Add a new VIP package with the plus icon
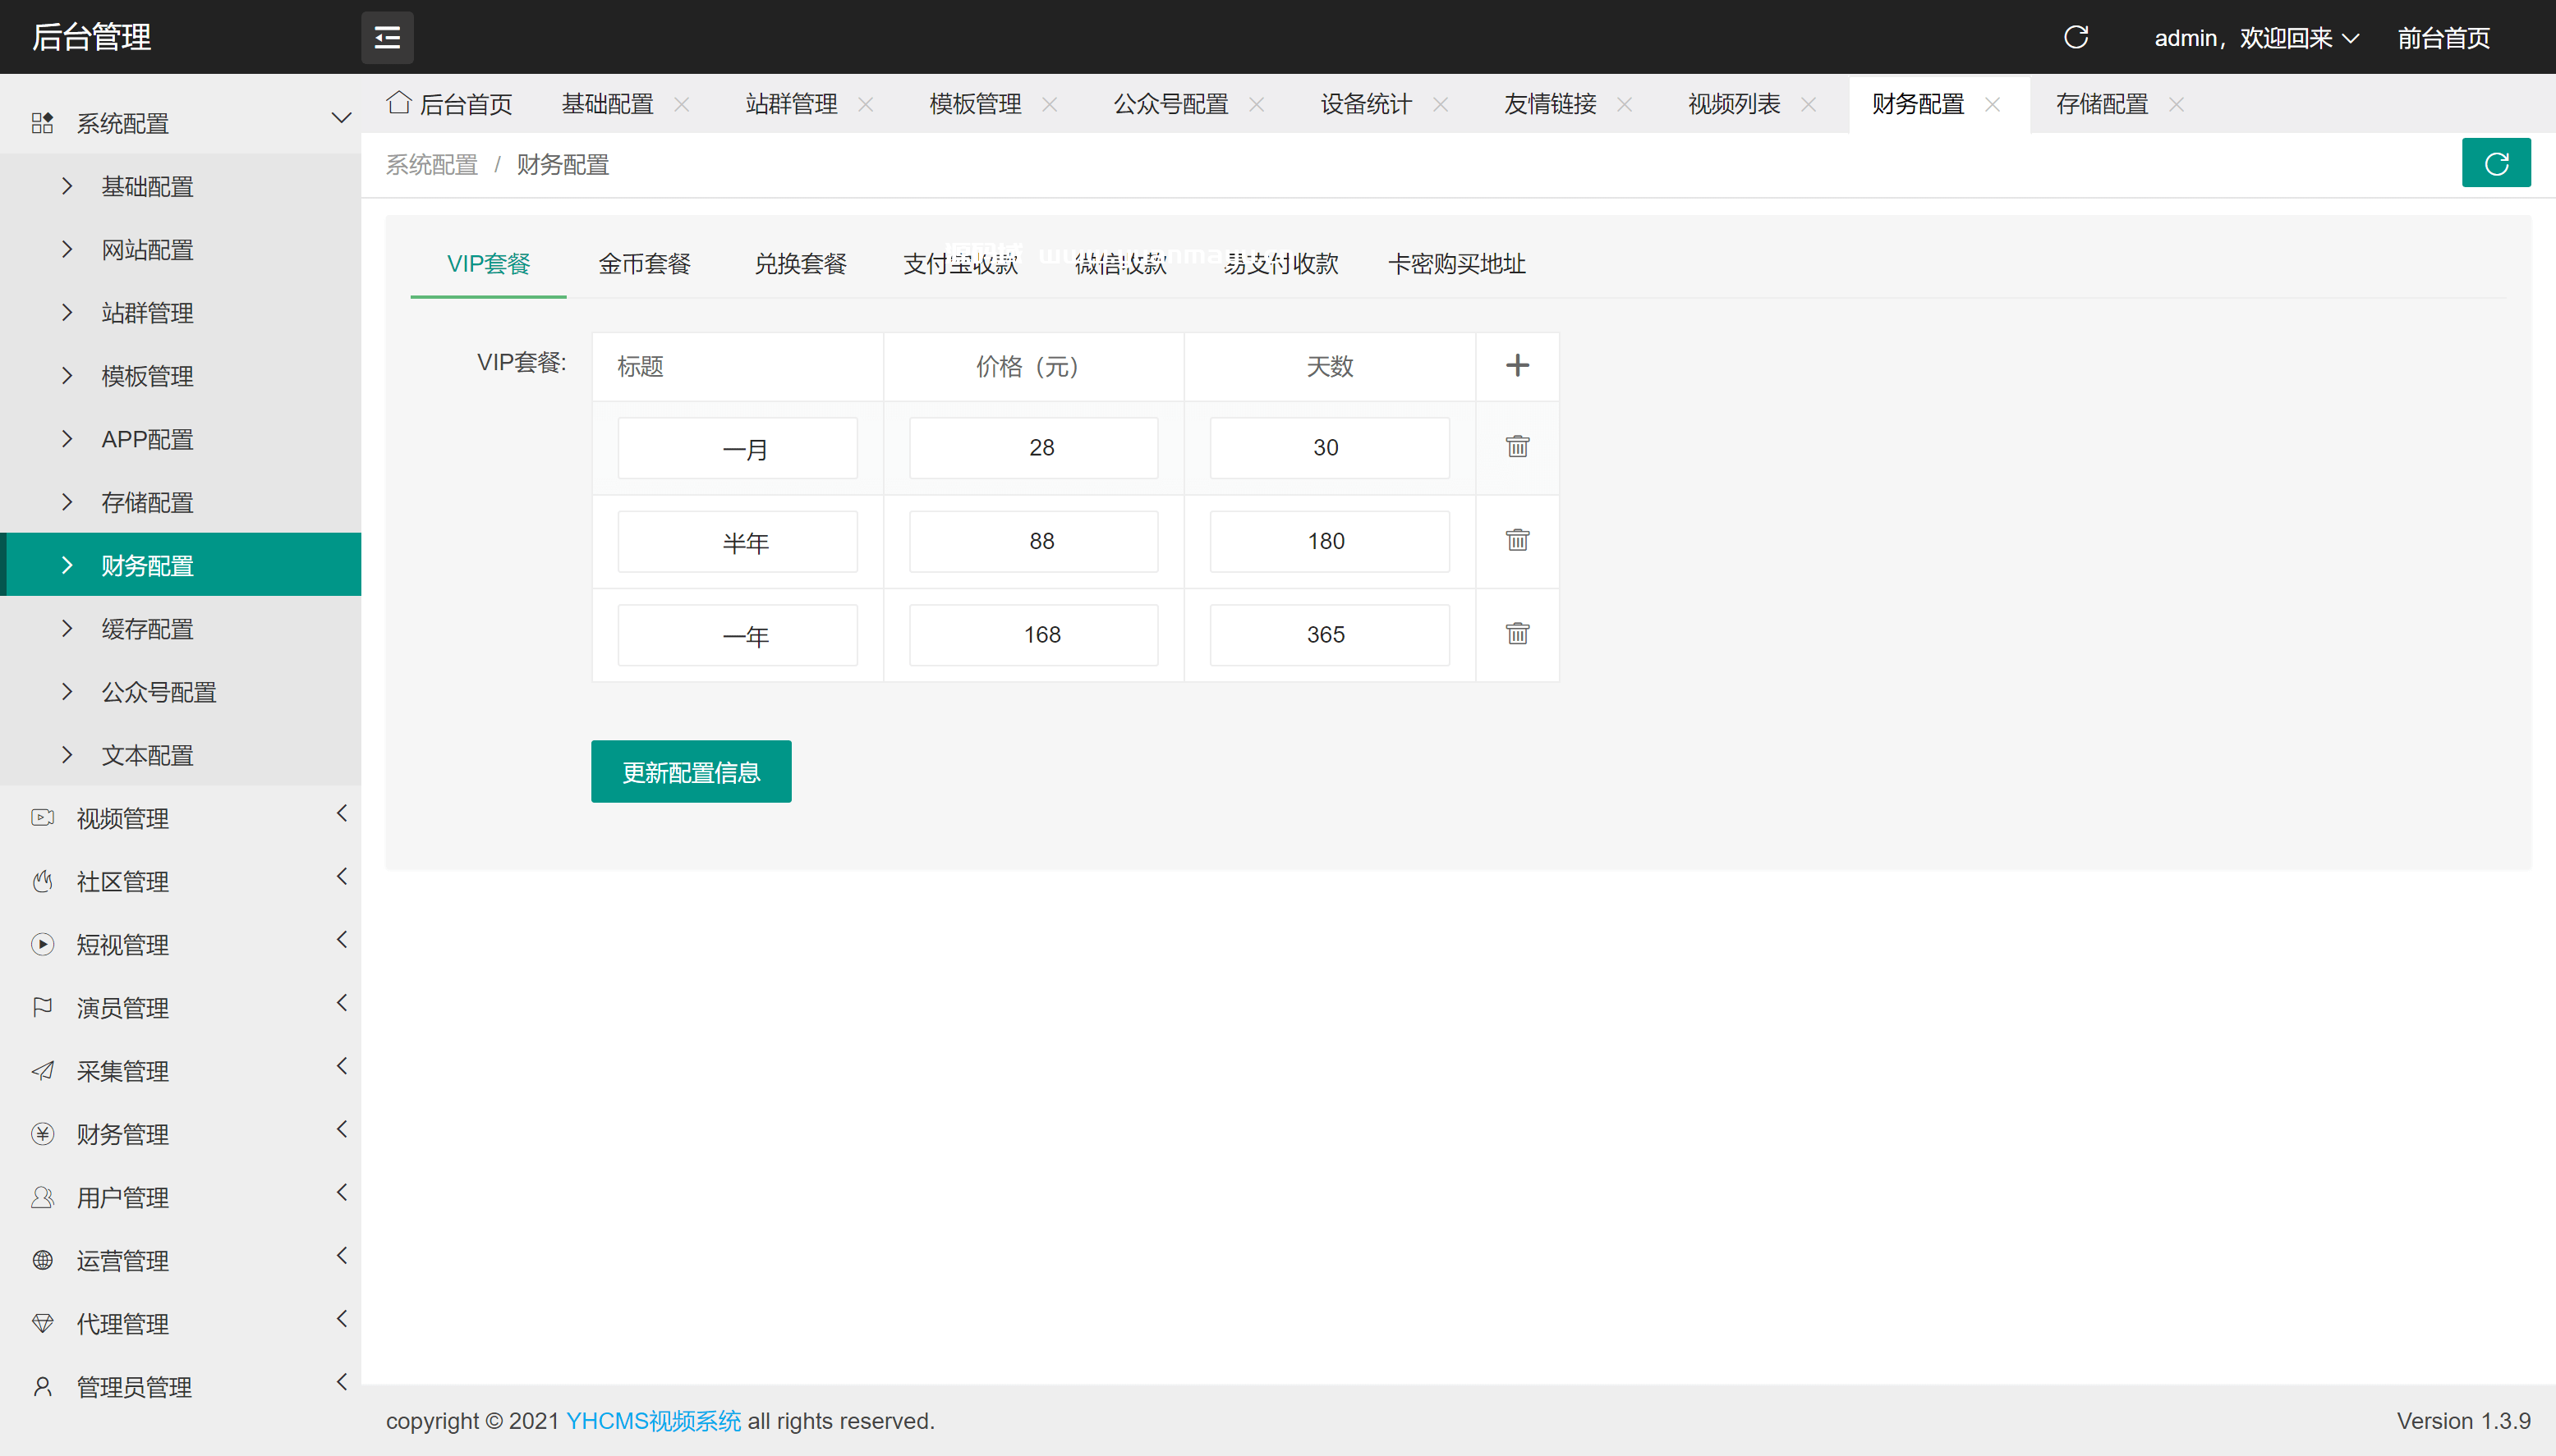 pos(1516,365)
